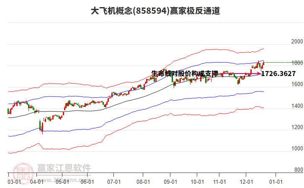Click the y-axis label 1800

coord(297,63)
